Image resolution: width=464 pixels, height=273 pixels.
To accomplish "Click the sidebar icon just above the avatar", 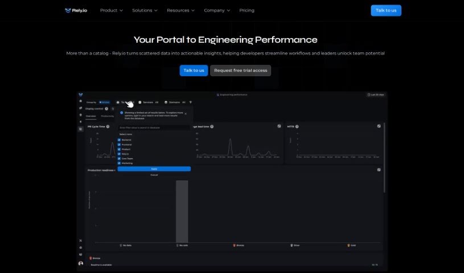I will click(x=80, y=254).
